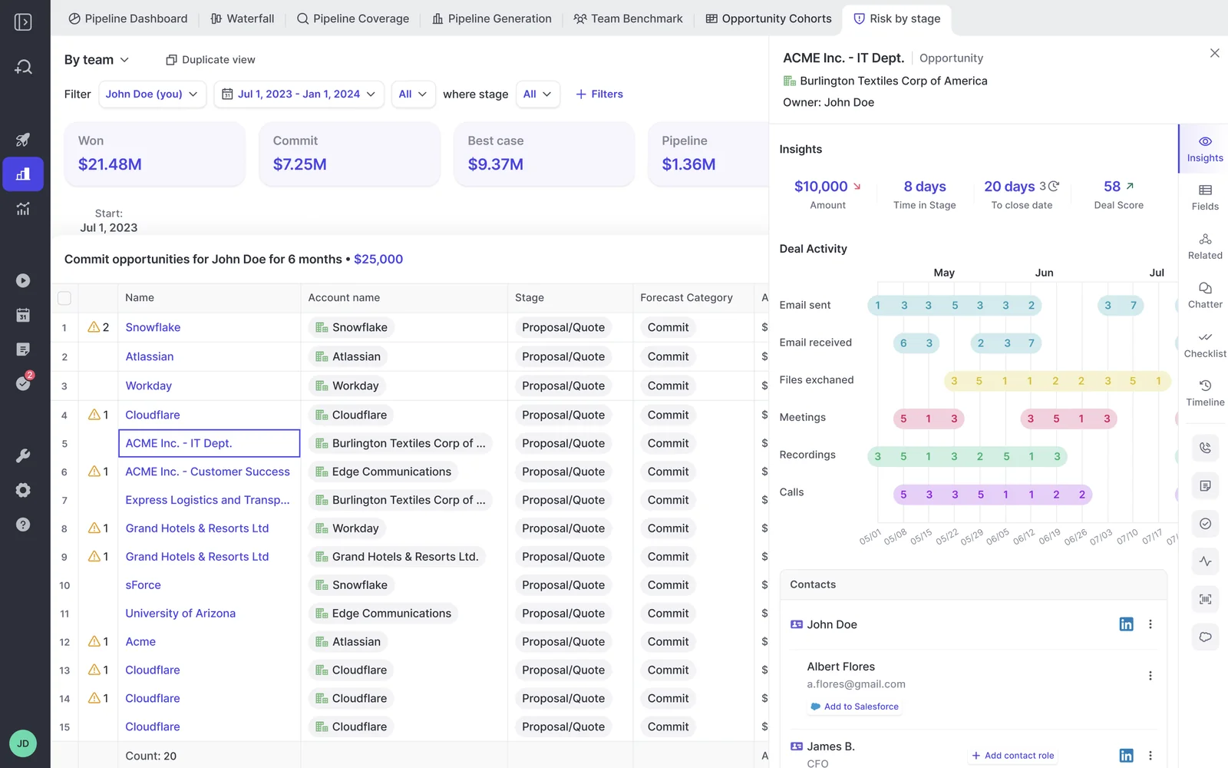Click Add to Salesforce link
1228x768 pixels.
[x=854, y=707]
